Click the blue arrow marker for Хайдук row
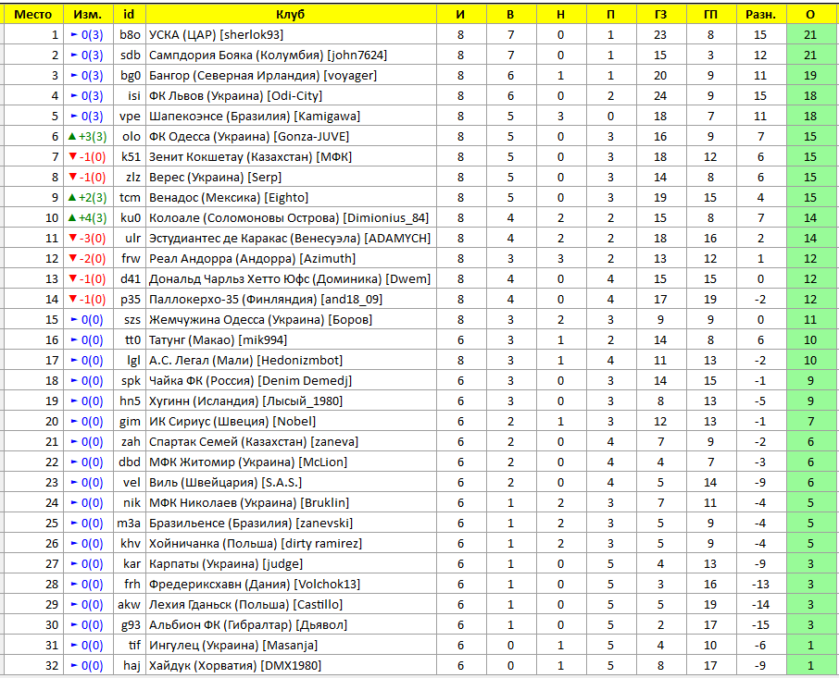The width and height of the screenshot is (839, 678). [74, 666]
